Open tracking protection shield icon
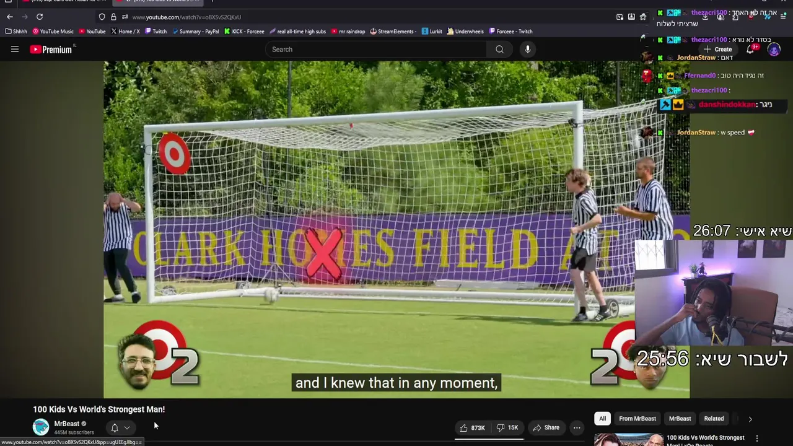 pyautogui.click(x=102, y=17)
